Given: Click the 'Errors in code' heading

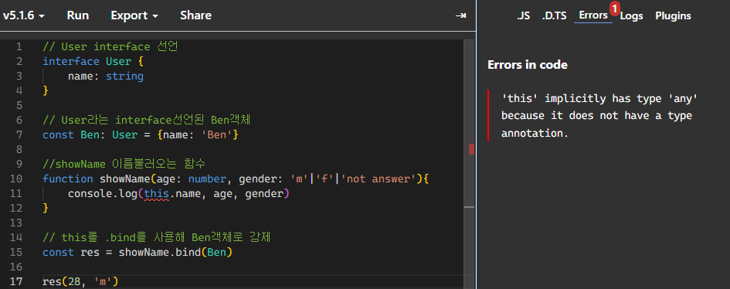Looking at the screenshot, I should click(528, 65).
